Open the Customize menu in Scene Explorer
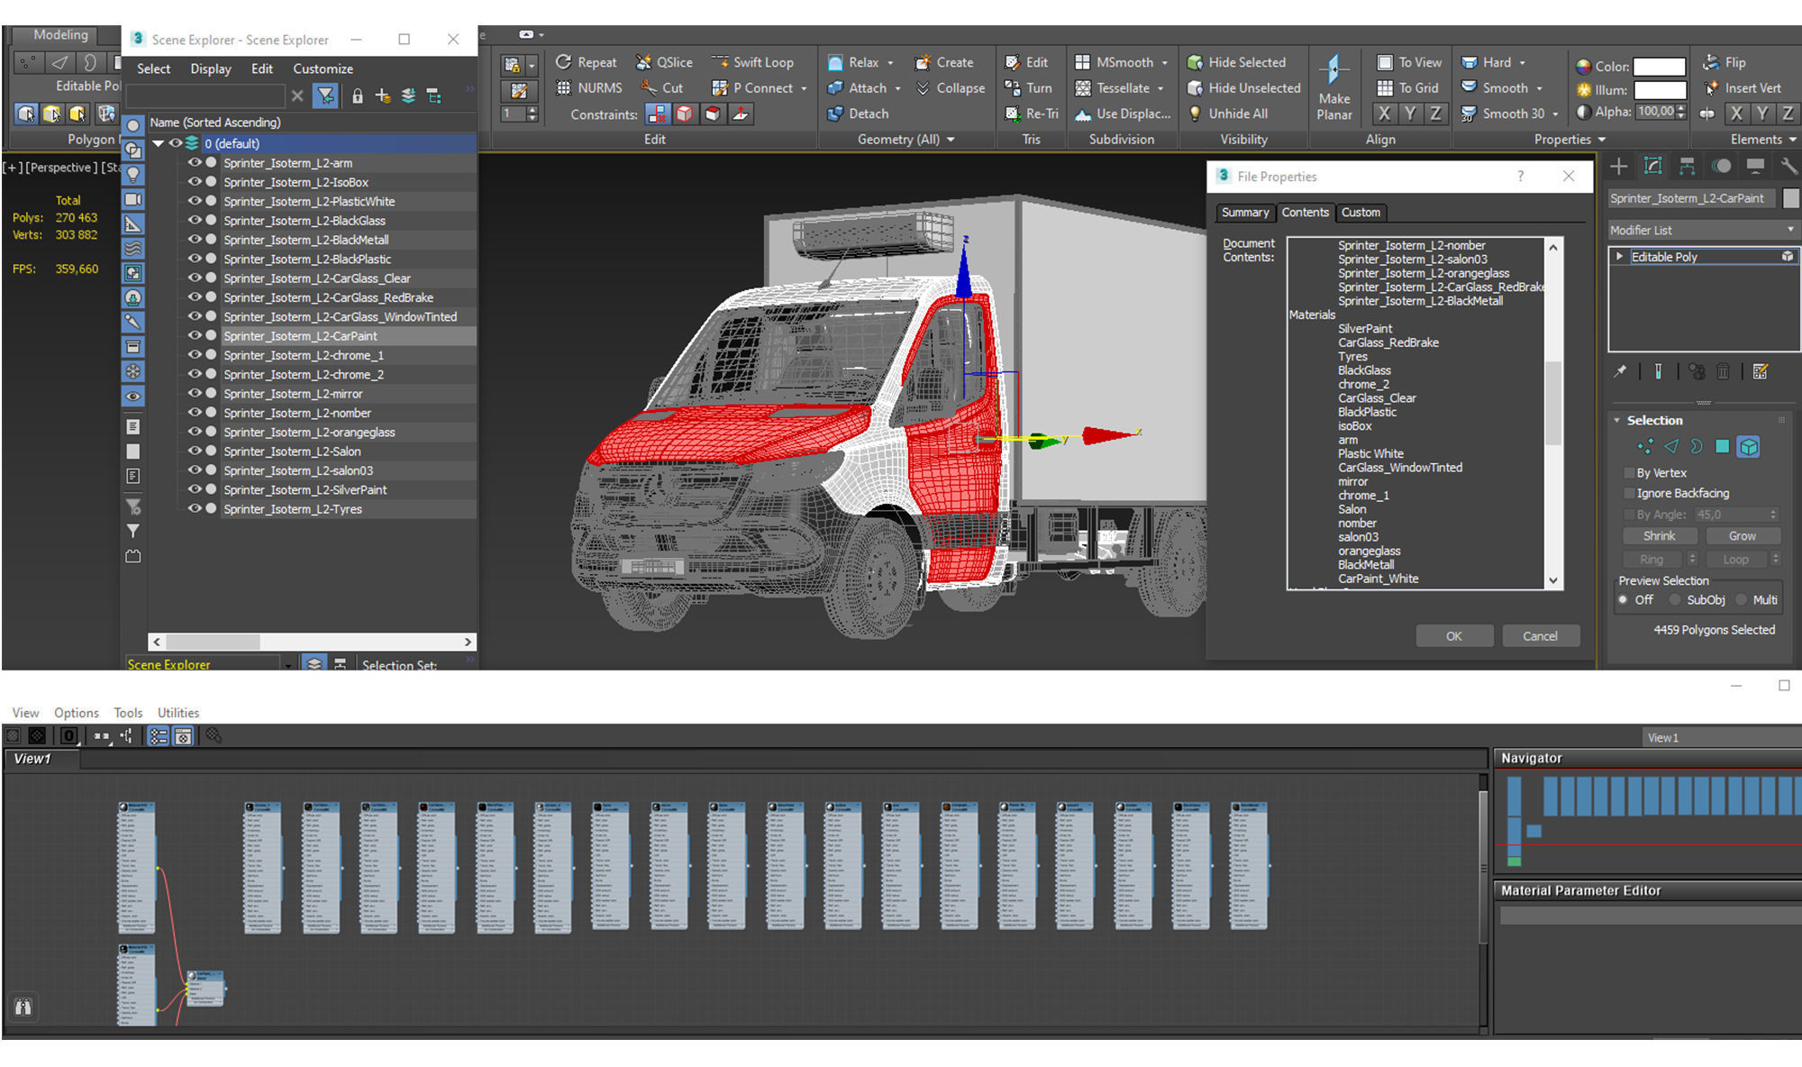This screenshot has height=1067, width=1802. (323, 68)
